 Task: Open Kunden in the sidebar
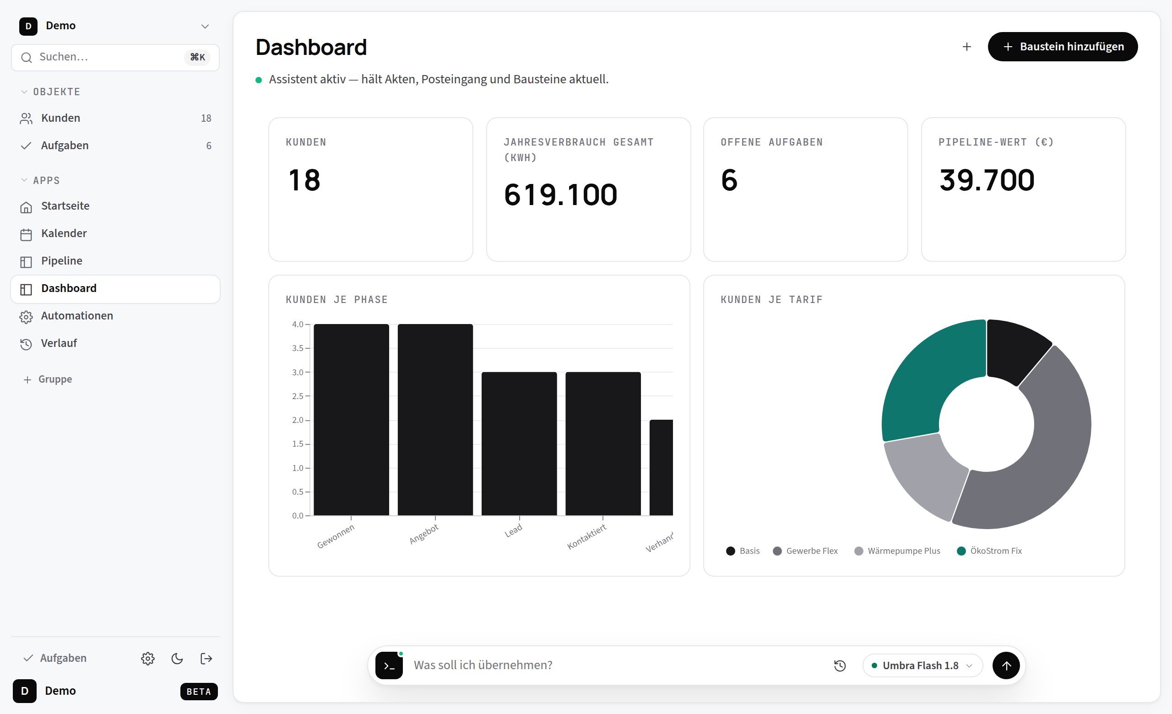point(115,118)
